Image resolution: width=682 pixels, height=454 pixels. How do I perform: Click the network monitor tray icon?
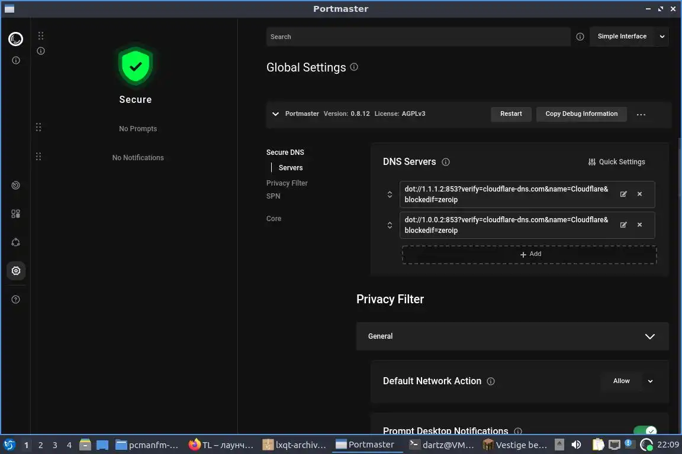click(614, 445)
